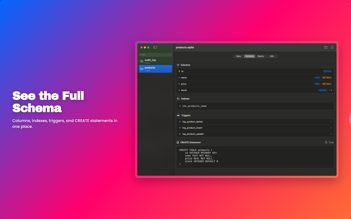
Task: Click the wave icon beside log_product_update
Action: (180, 134)
